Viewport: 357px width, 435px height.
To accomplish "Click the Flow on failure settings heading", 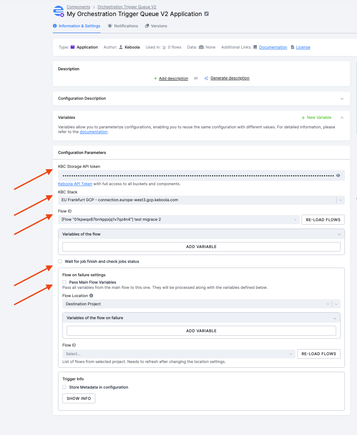I will pos(84,275).
